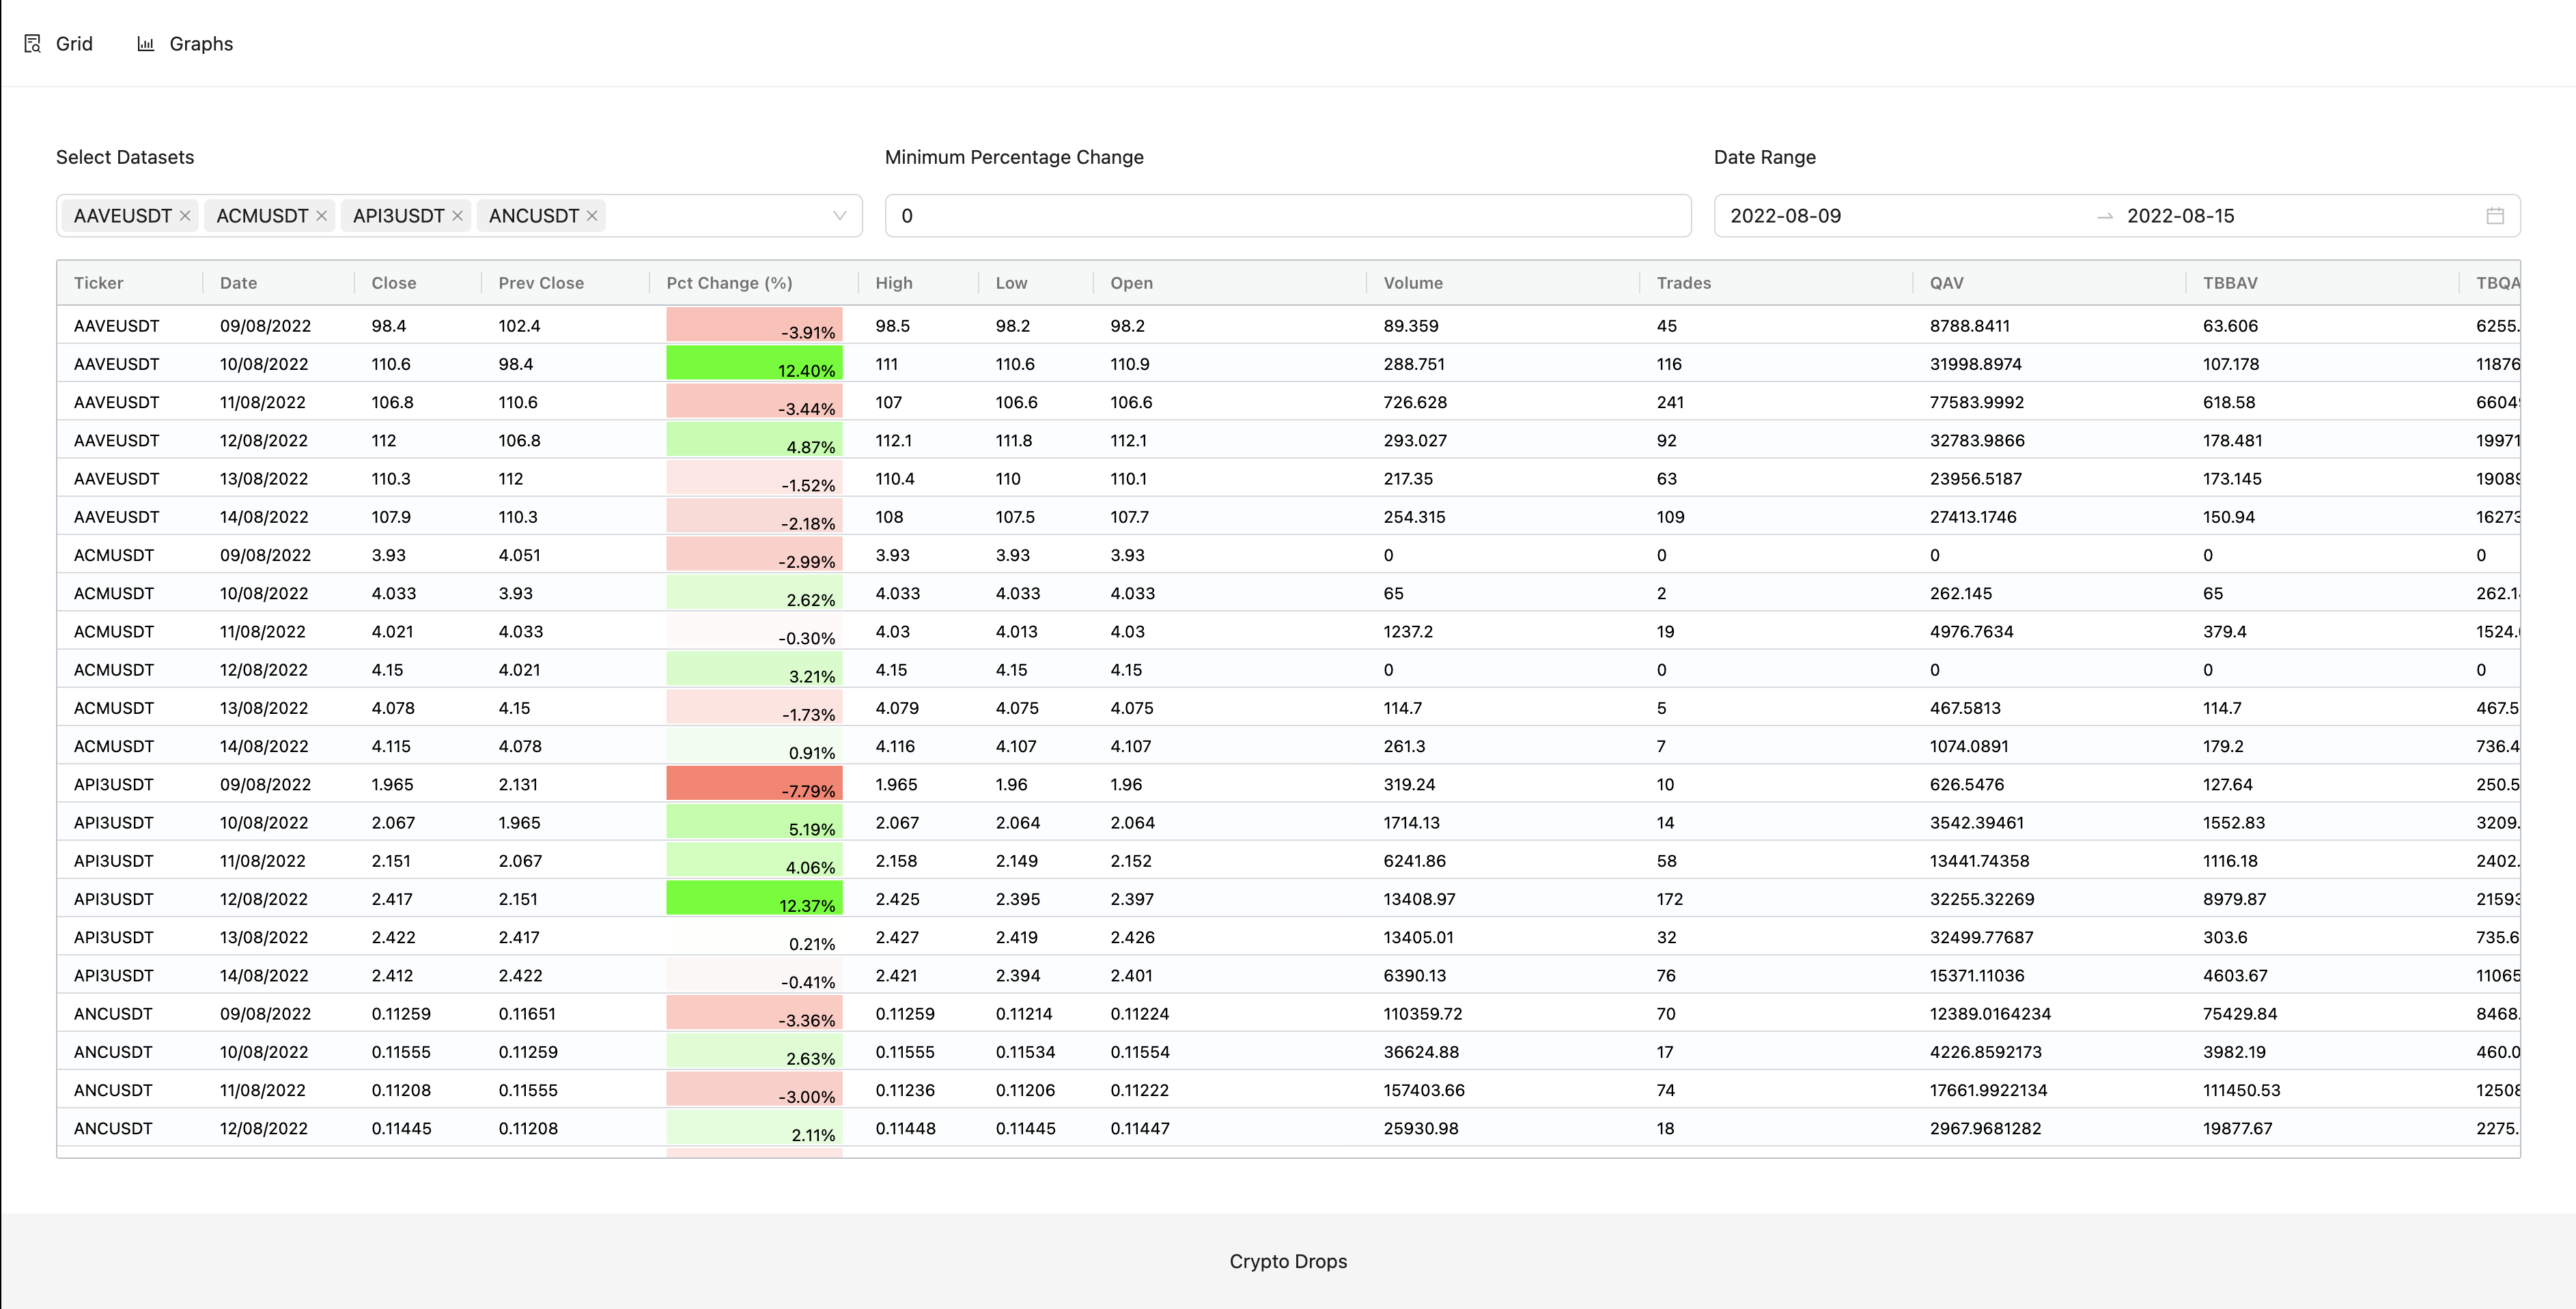Image resolution: width=2576 pixels, height=1309 pixels.
Task: Remove the ACMUSDT dataset tag
Action: pos(321,215)
